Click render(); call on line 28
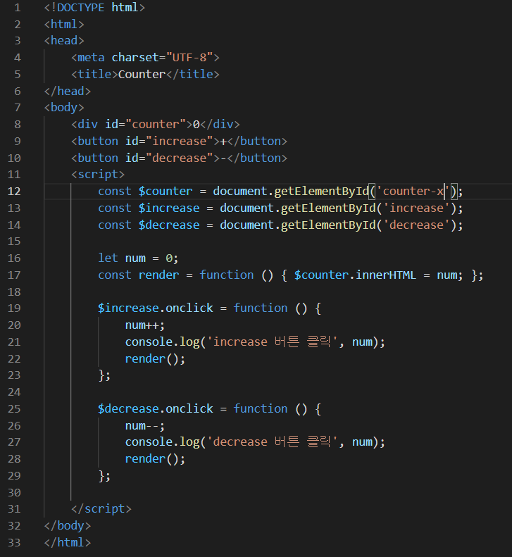This screenshot has height=557, width=512. click(x=155, y=459)
